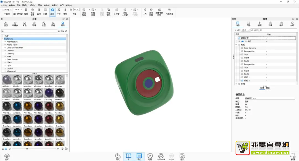
Task: Select the 平移 pan tool
Action: click(x=59, y=12)
